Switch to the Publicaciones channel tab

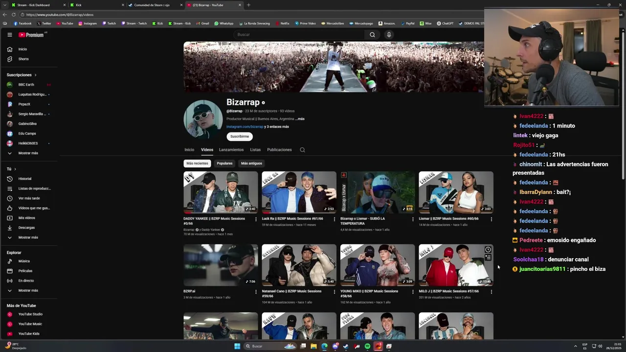pyautogui.click(x=279, y=150)
